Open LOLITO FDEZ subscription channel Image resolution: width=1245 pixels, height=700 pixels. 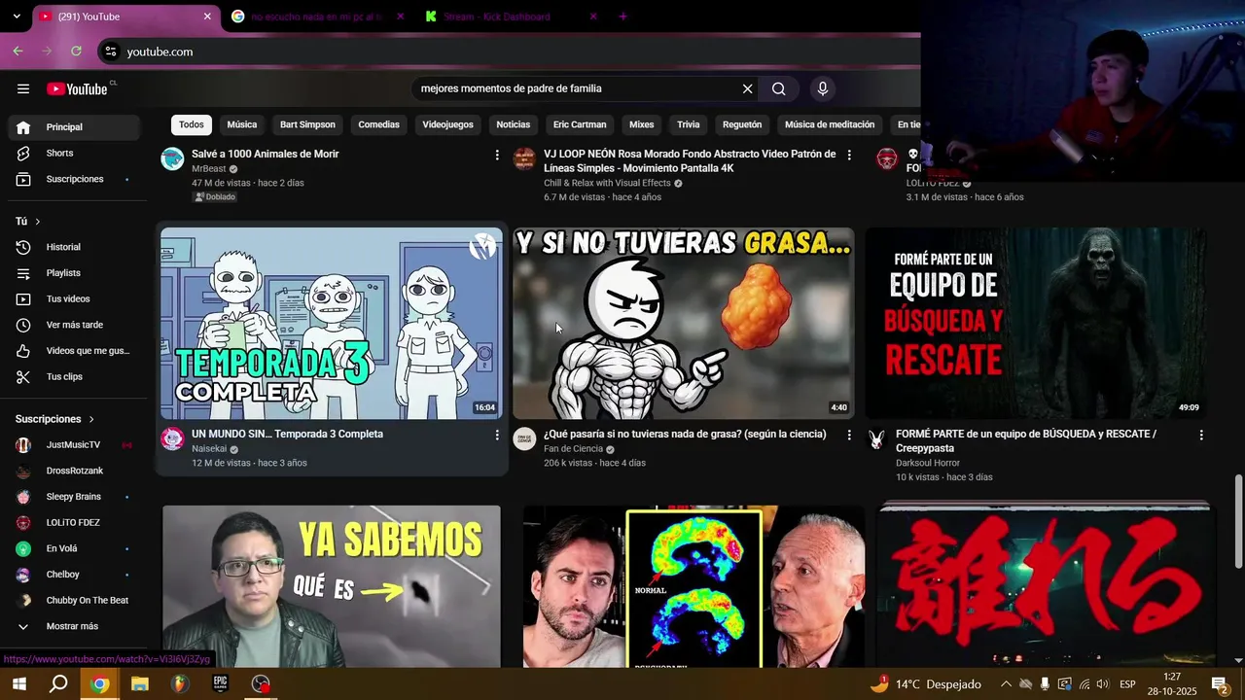click(x=74, y=522)
